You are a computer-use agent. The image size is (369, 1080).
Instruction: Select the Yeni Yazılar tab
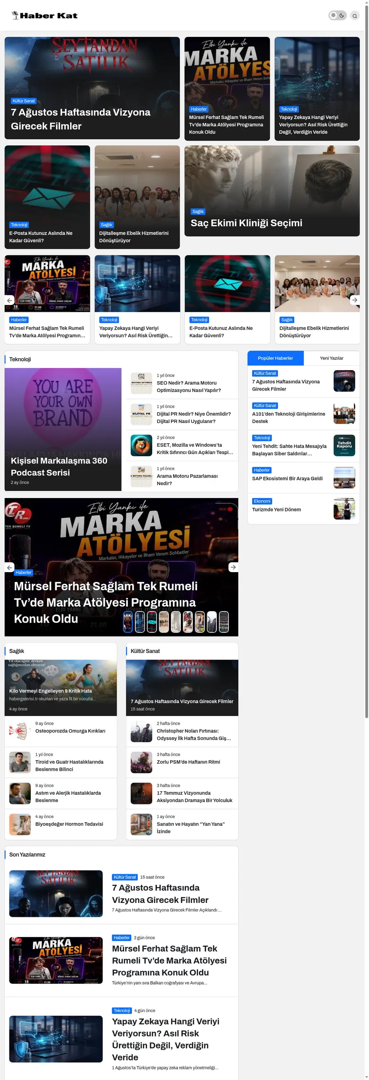(x=331, y=358)
